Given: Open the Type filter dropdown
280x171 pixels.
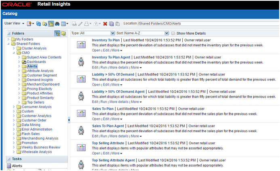Looking at the screenshot, I should click(97, 33).
